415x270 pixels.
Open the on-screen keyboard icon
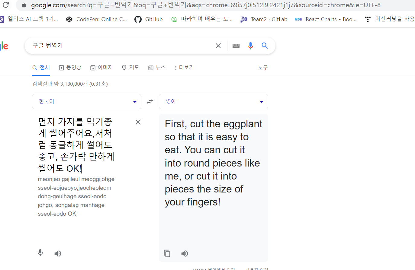[x=236, y=46]
